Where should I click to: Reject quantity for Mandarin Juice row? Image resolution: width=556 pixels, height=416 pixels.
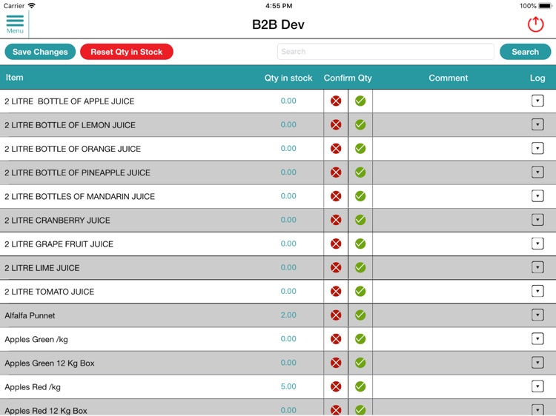(x=336, y=196)
